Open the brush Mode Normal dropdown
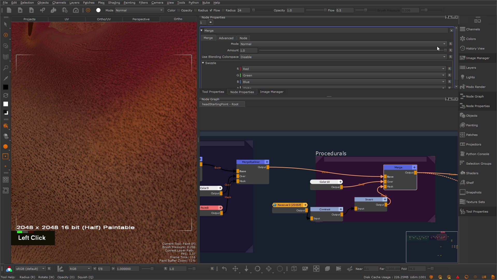This screenshot has height=280, width=497. 139,10
